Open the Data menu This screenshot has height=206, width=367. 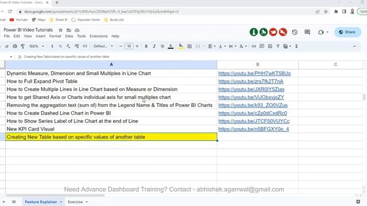point(69,36)
